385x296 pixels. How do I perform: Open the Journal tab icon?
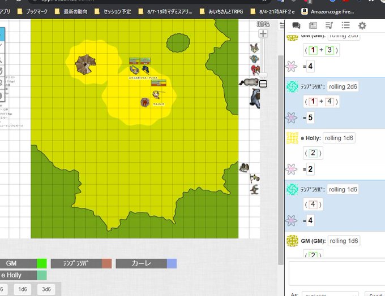313,25
